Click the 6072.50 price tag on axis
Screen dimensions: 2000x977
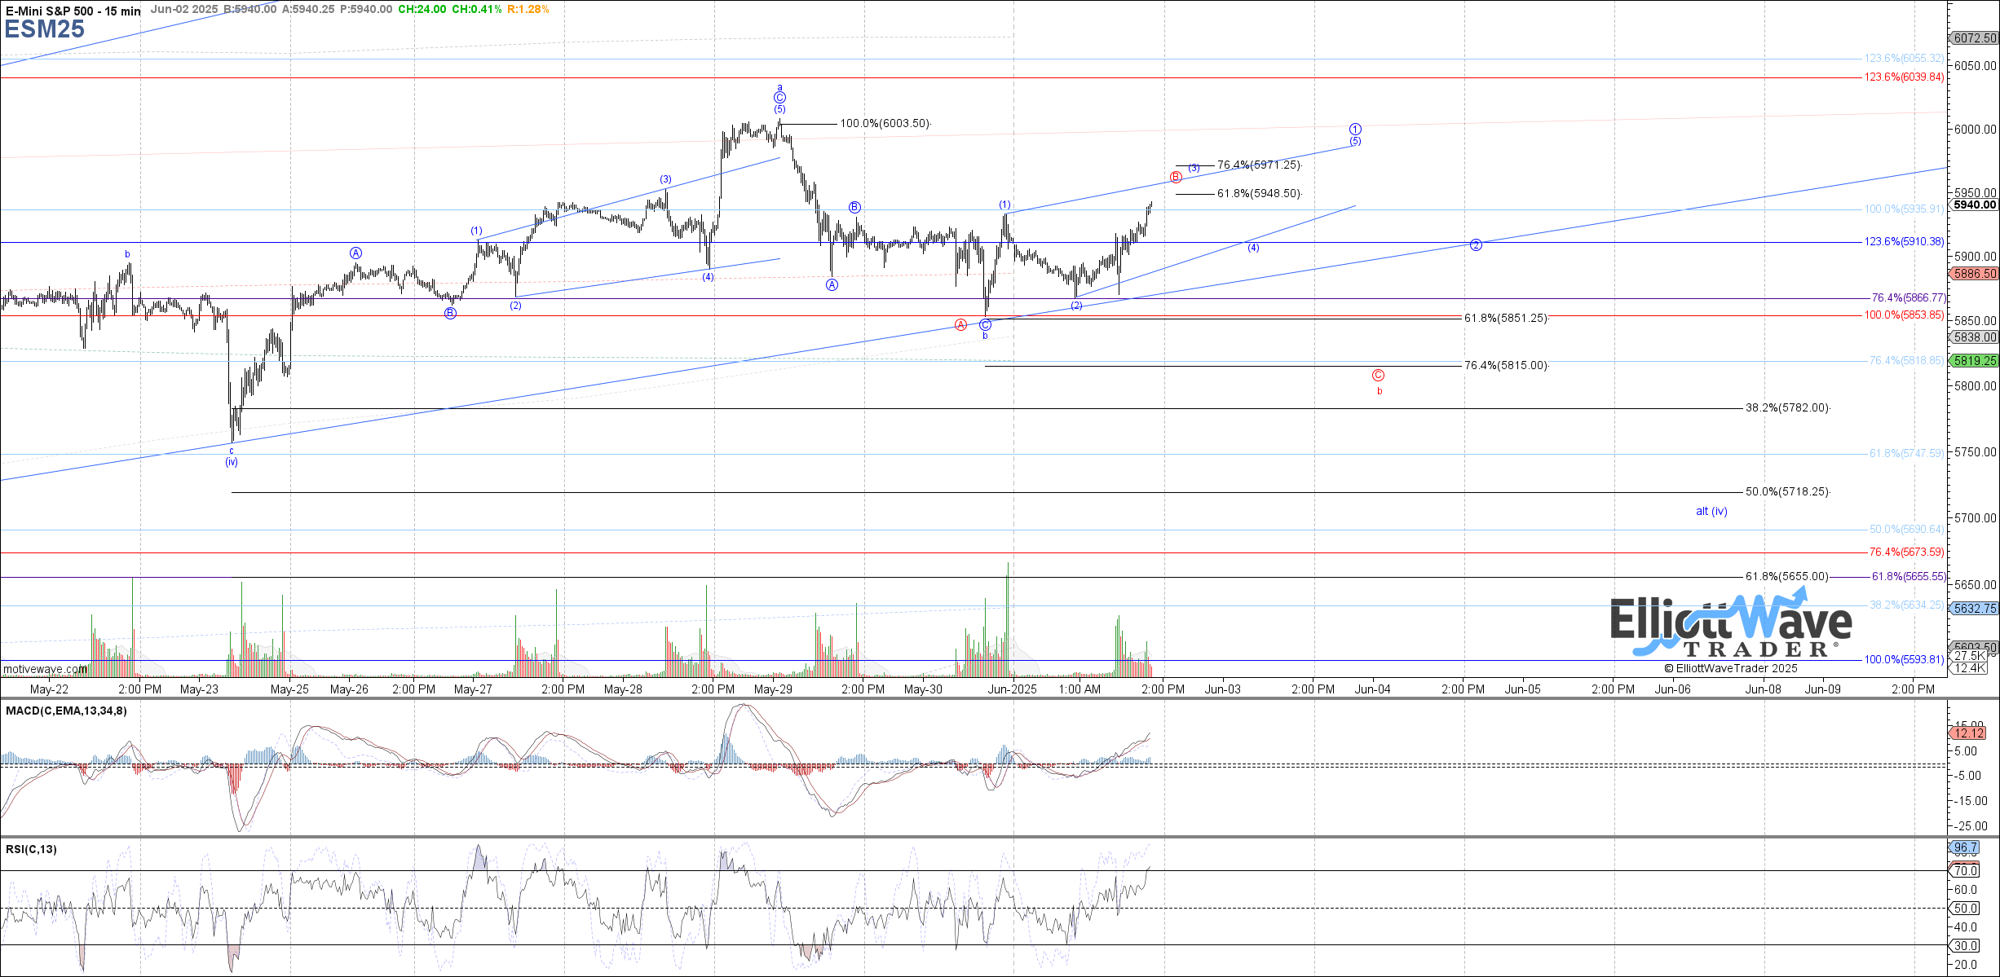[1975, 38]
